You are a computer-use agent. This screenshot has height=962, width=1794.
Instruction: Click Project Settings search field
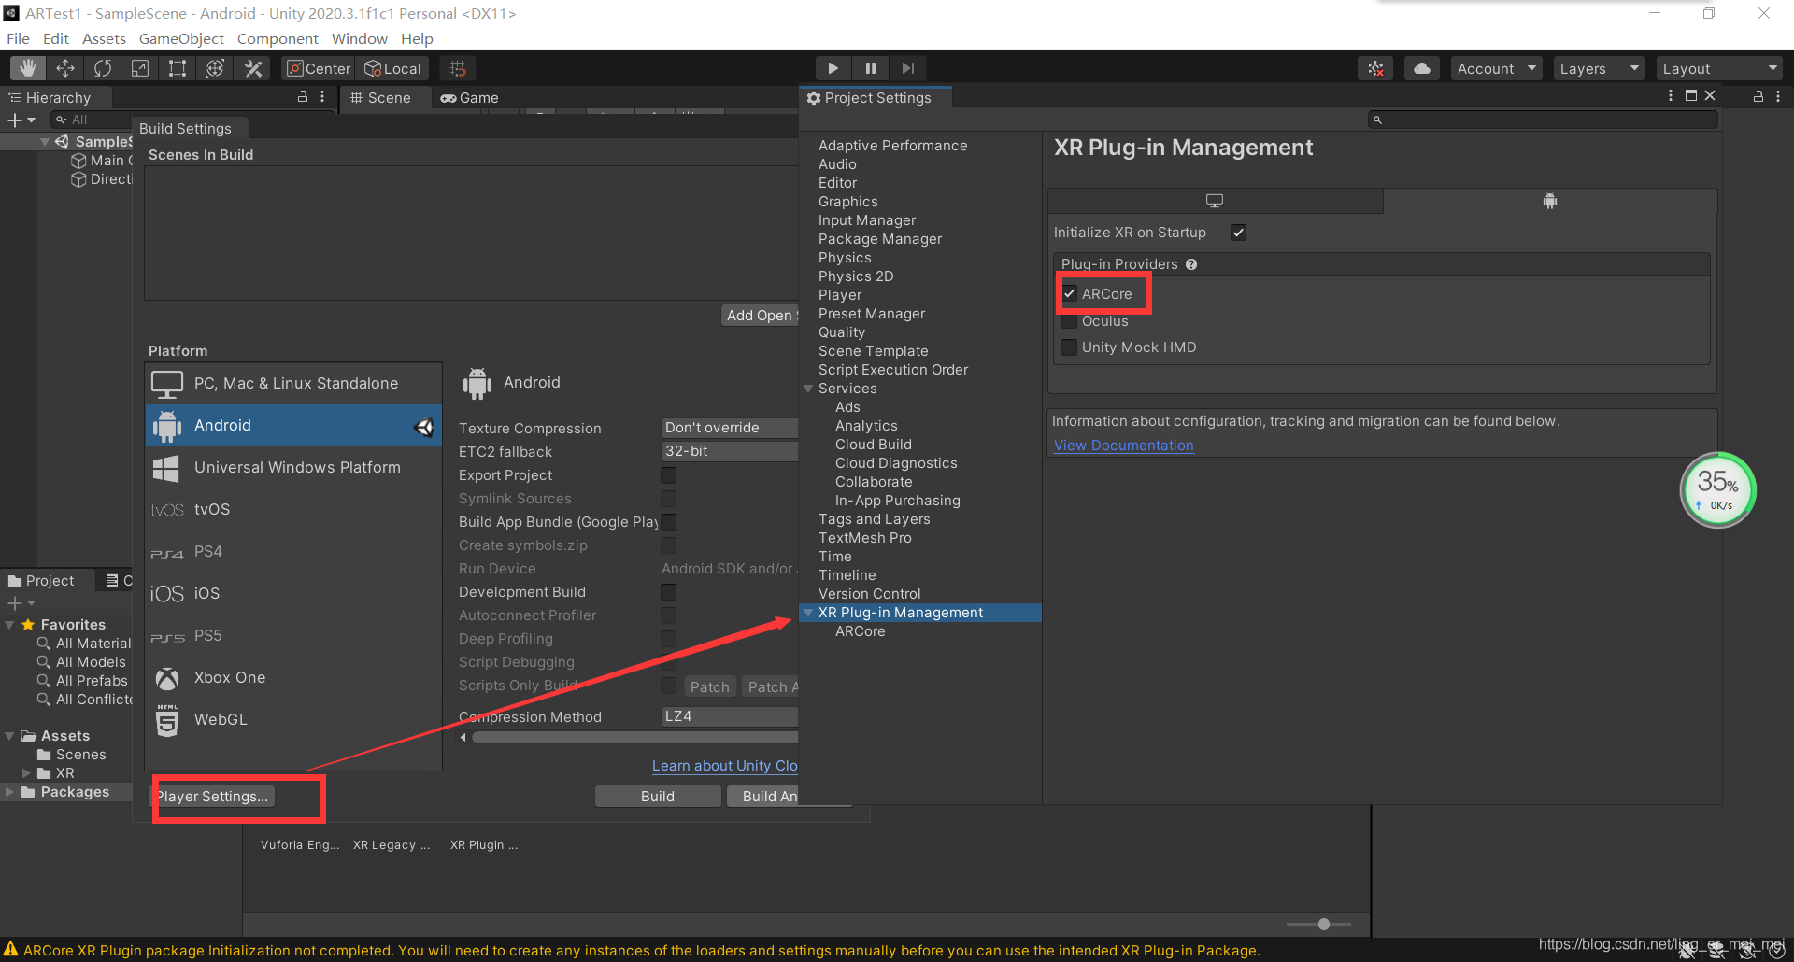[1543, 120]
